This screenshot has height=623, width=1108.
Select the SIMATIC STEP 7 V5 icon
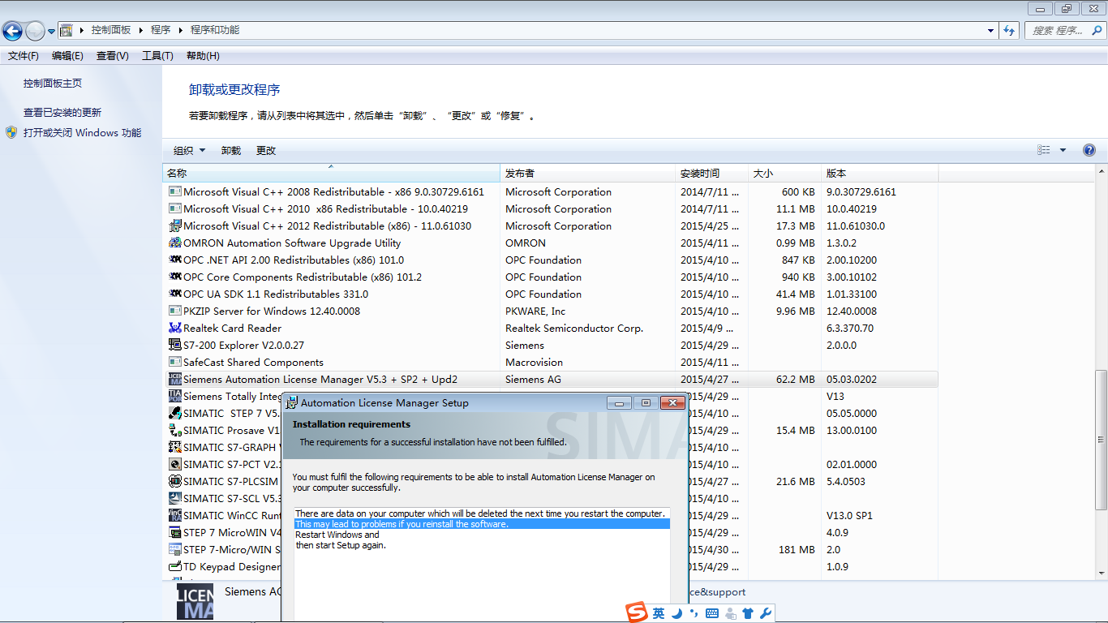tap(175, 414)
